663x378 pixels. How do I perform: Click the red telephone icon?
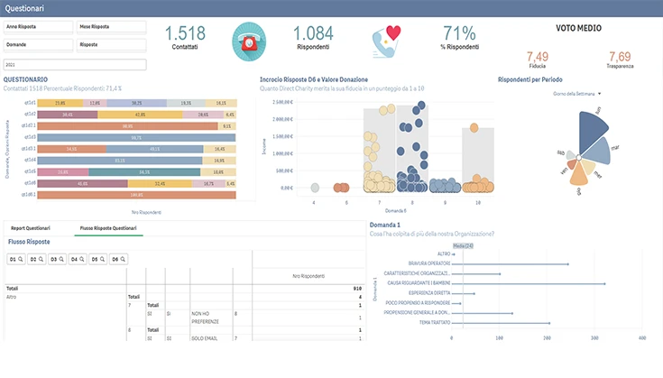click(x=249, y=41)
